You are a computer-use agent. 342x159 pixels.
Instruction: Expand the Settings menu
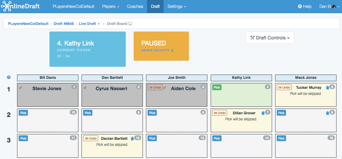177,7
